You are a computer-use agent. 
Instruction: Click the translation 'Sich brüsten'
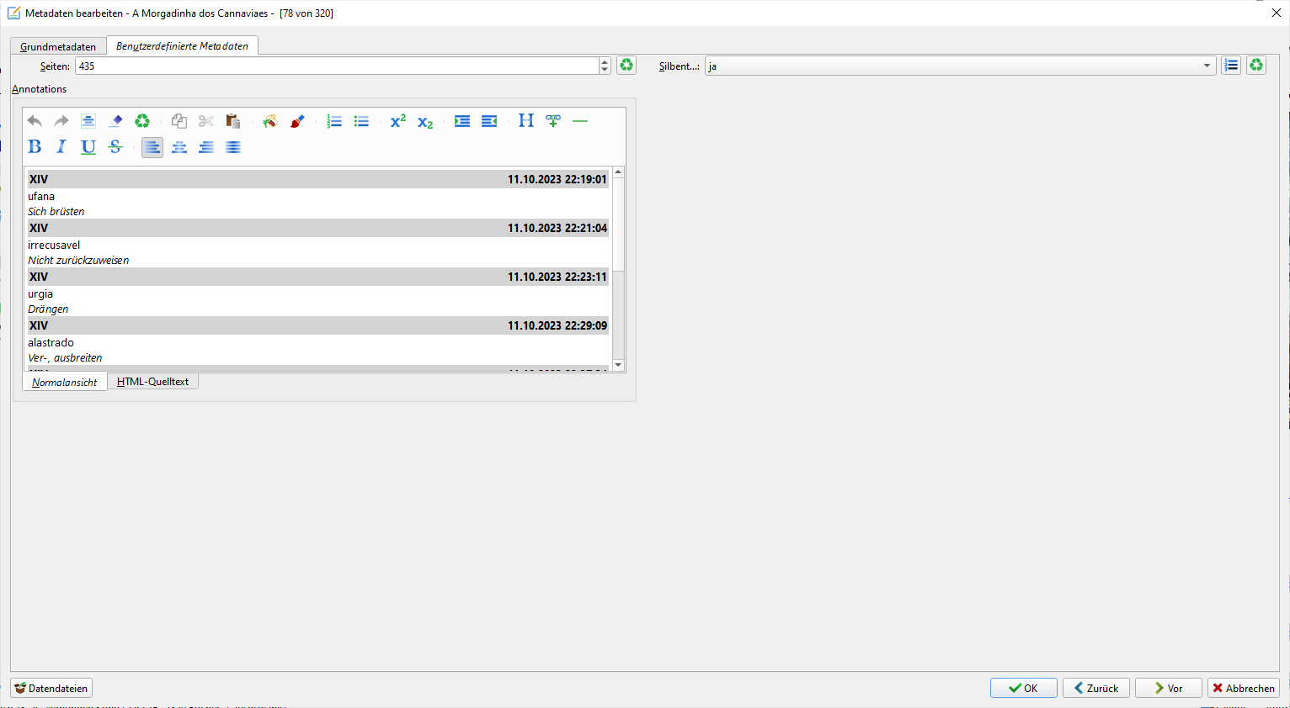56,211
